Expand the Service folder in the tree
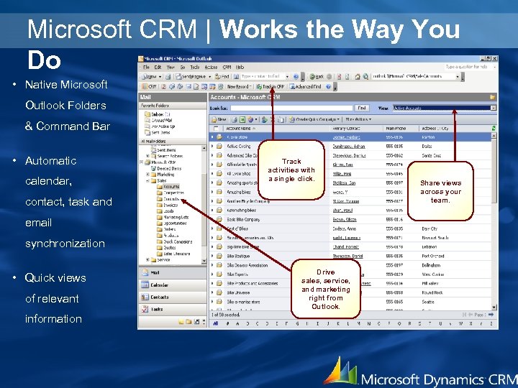 [147, 260]
